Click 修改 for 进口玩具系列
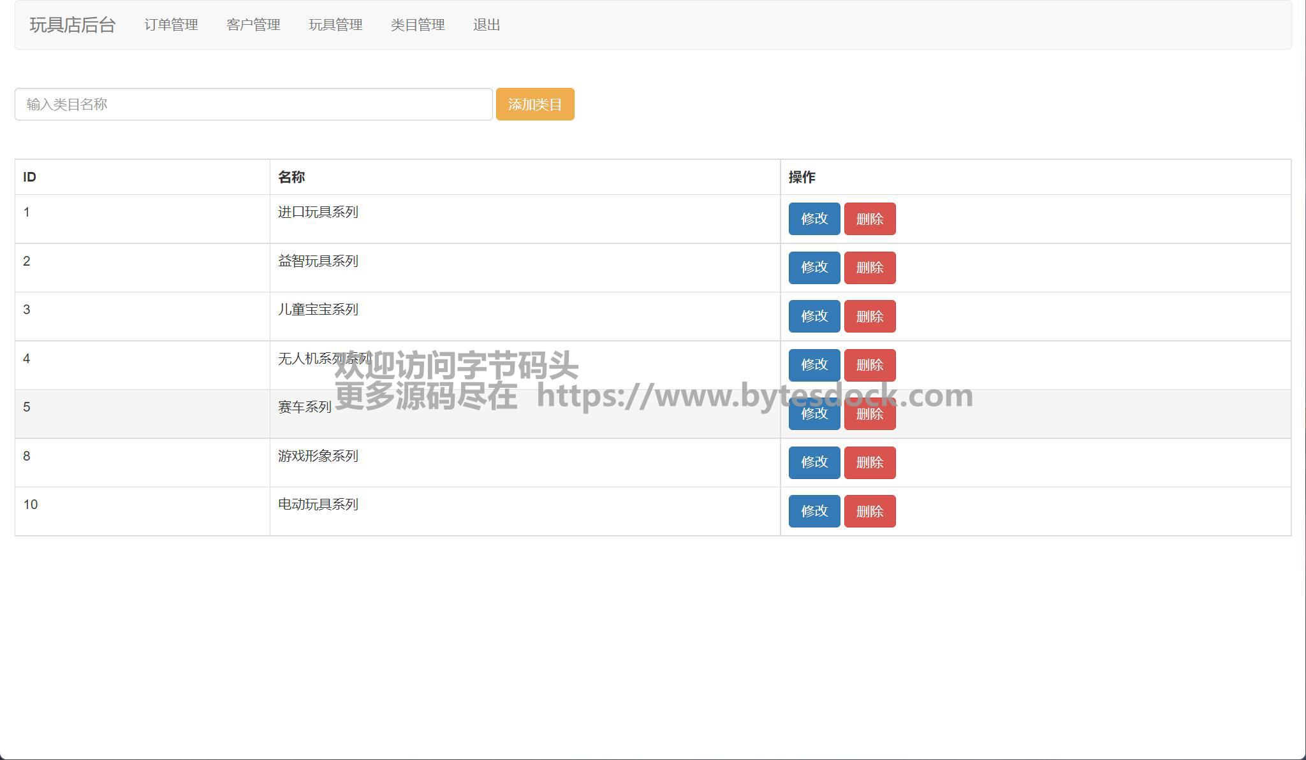This screenshot has height=760, width=1306. pyautogui.click(x=814, y=219)
